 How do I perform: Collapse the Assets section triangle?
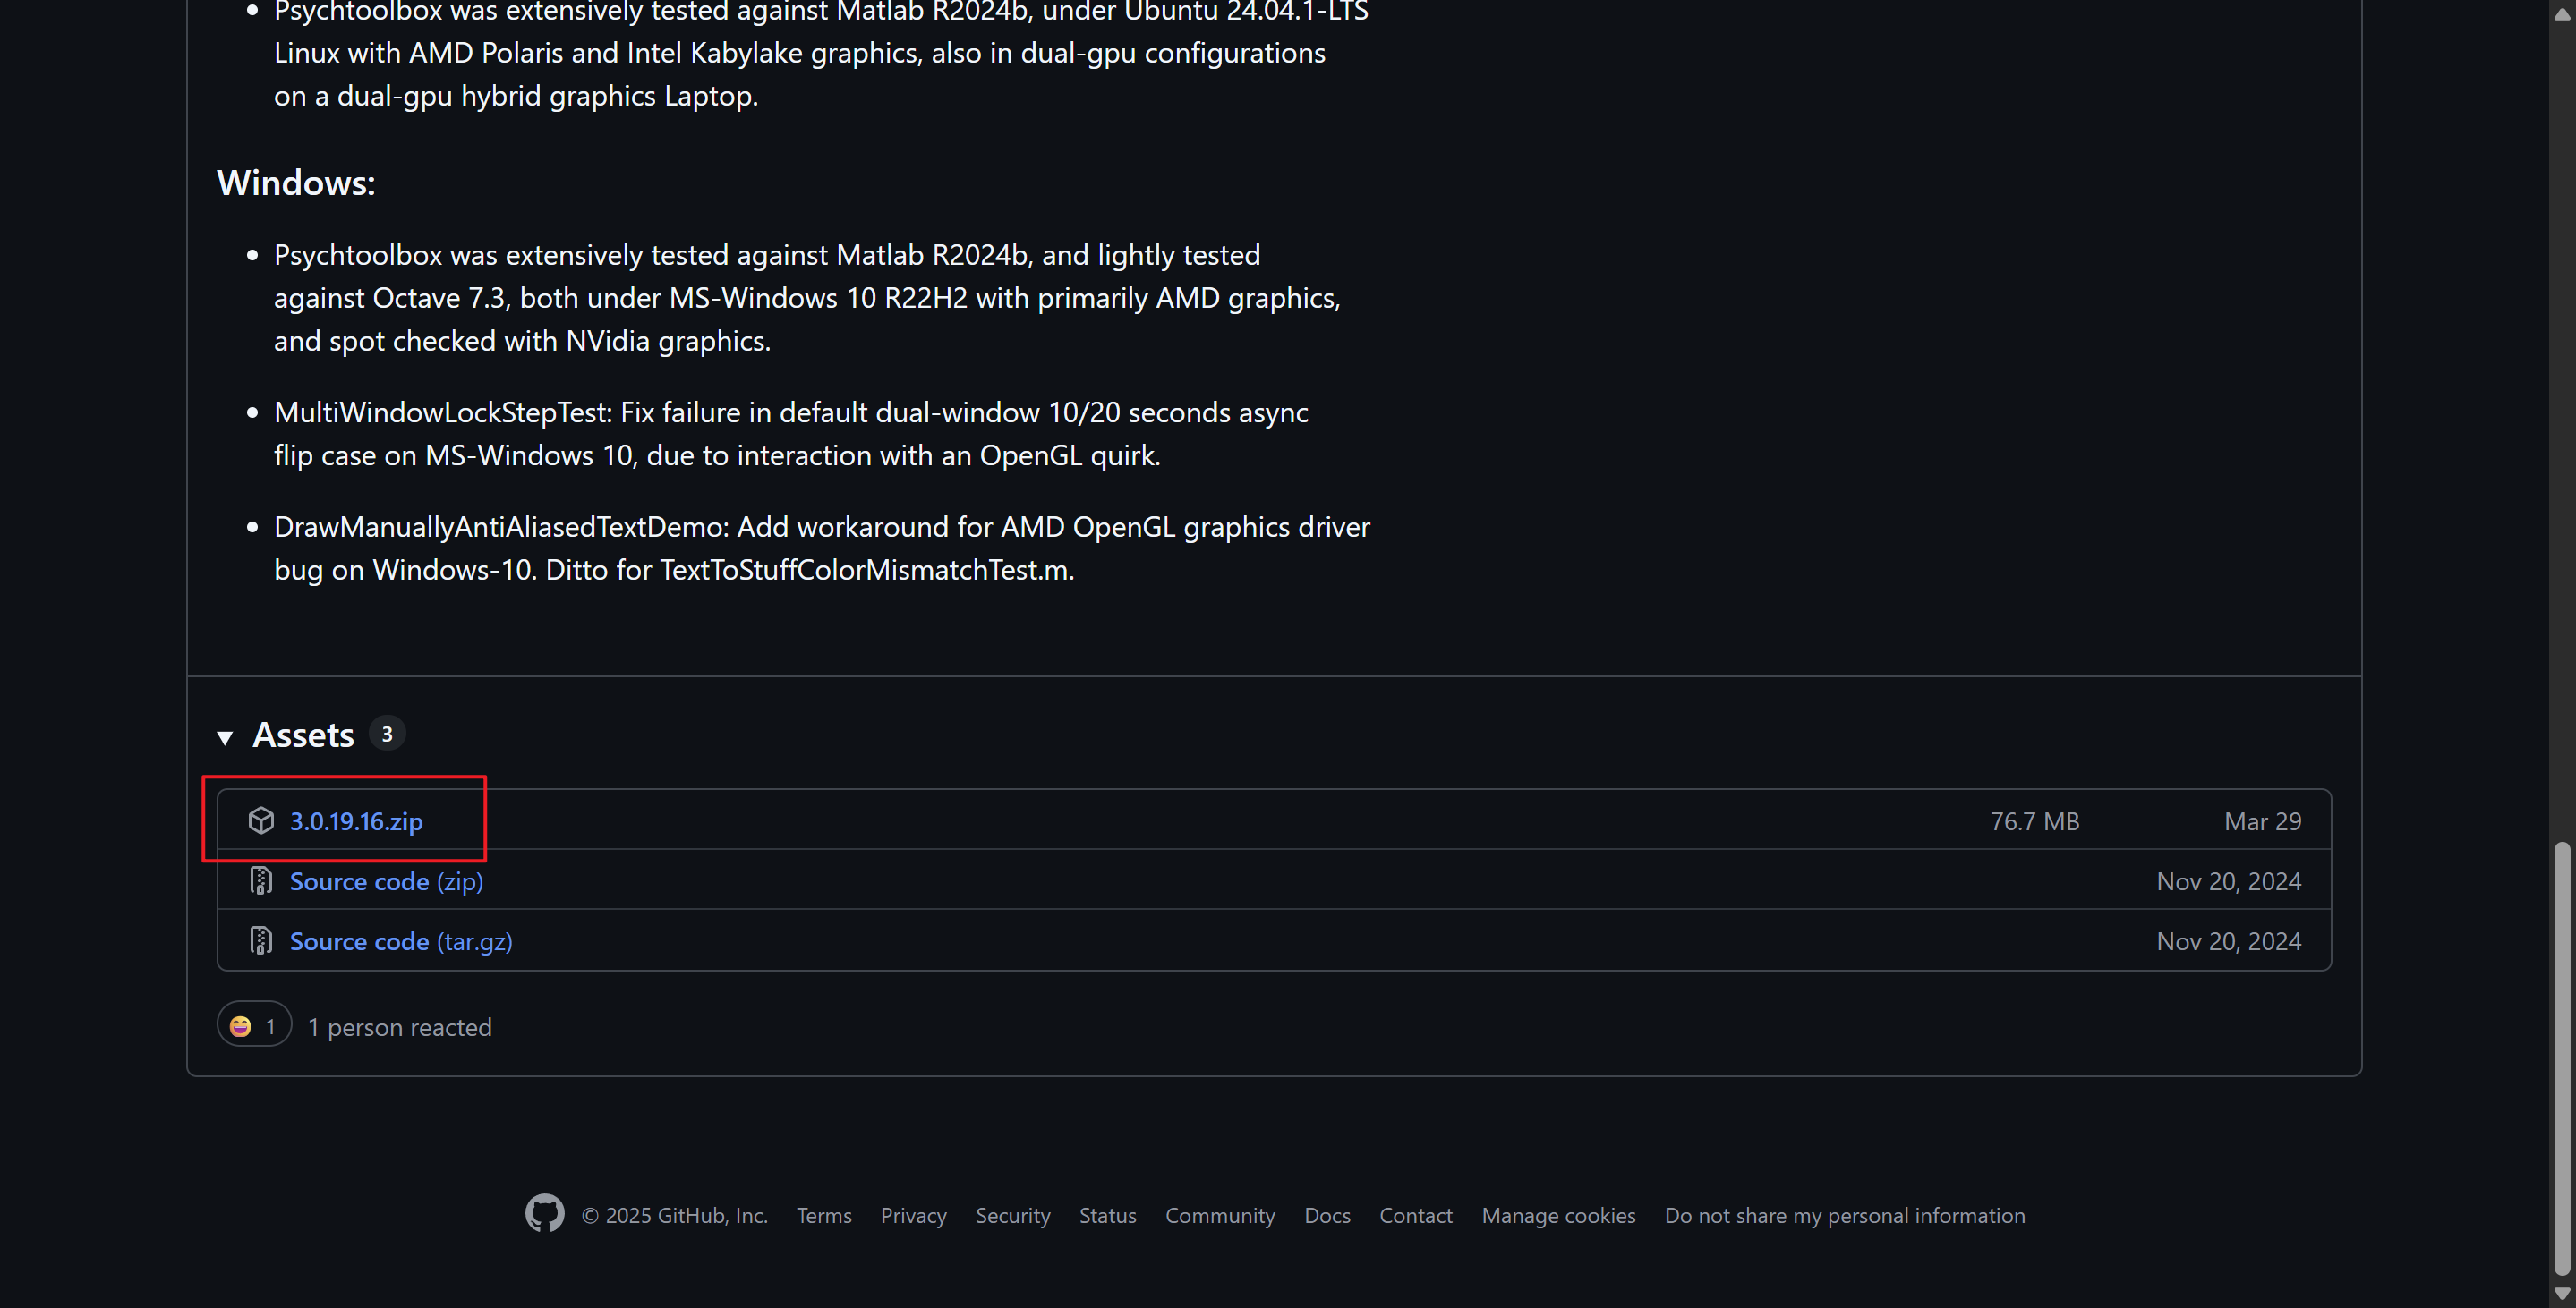225,737
